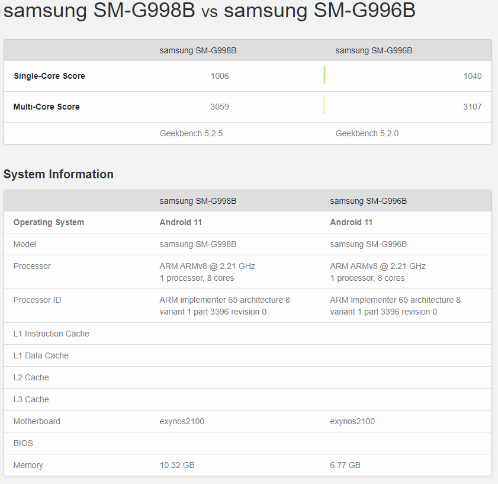This screenshot has height=484, width=498.
Task: Click the Multi-Core Score row label
Action: pos(46,107)
